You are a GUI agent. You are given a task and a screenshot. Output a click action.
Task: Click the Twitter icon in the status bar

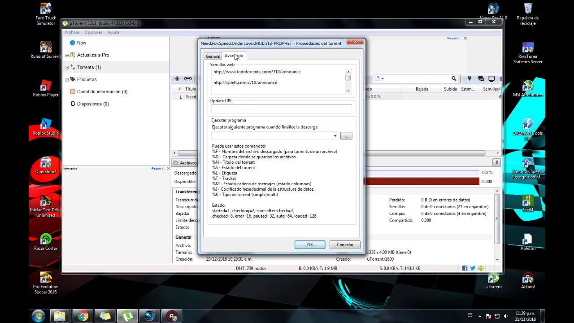pyautogui.click(x=473, y=268)
